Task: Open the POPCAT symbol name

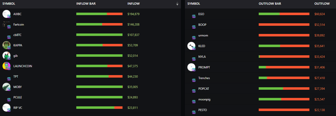Action: coord(204,89)
